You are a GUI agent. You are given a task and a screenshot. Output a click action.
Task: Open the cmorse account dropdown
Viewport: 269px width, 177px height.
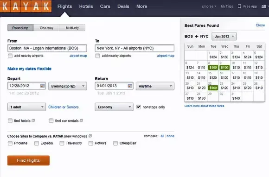click(x=209, y=6)
